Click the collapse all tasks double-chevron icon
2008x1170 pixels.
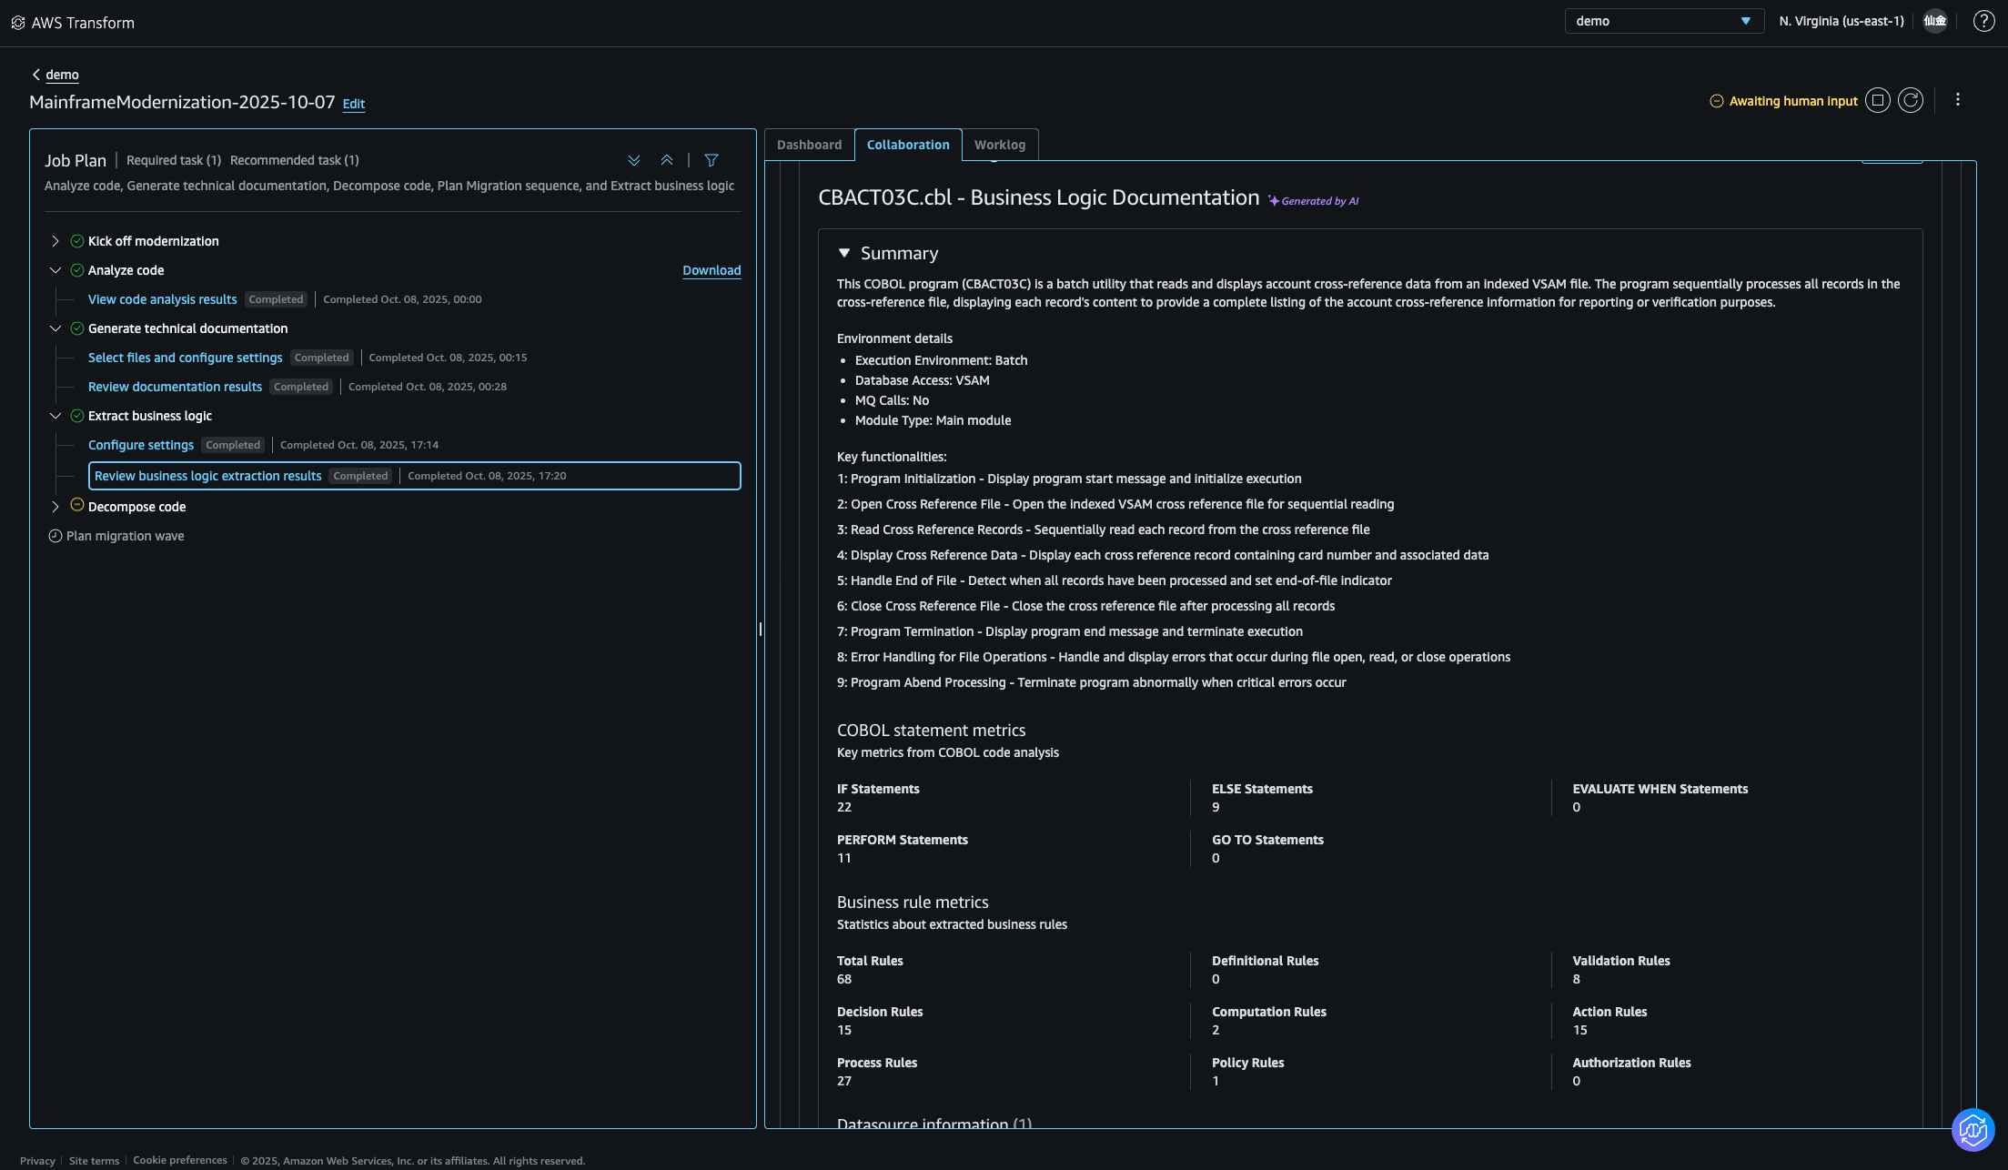tap(667, 160)
